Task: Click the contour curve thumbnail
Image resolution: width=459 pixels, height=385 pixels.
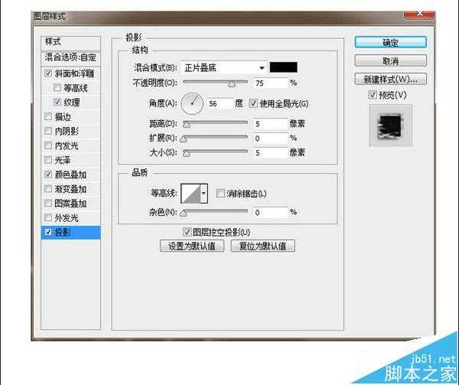Action: (190, 193)
